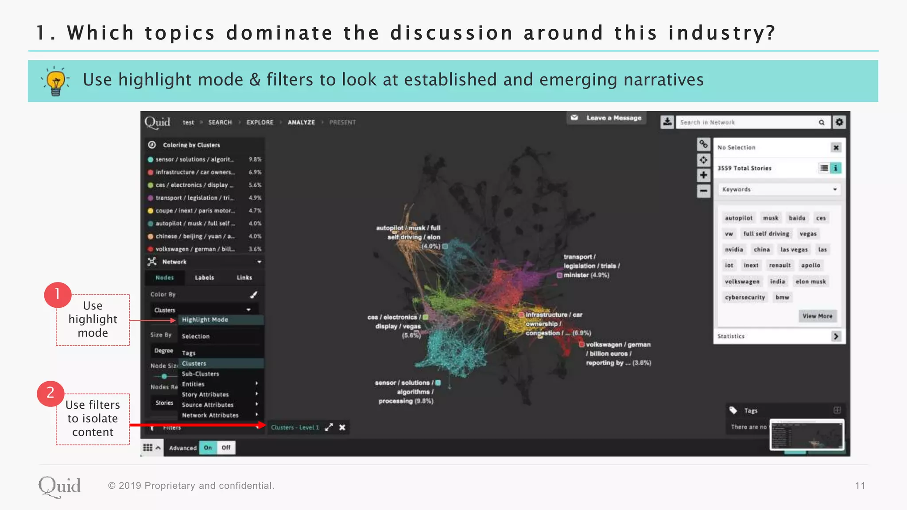Go to the EXPLORE step

tap(260, 122)
